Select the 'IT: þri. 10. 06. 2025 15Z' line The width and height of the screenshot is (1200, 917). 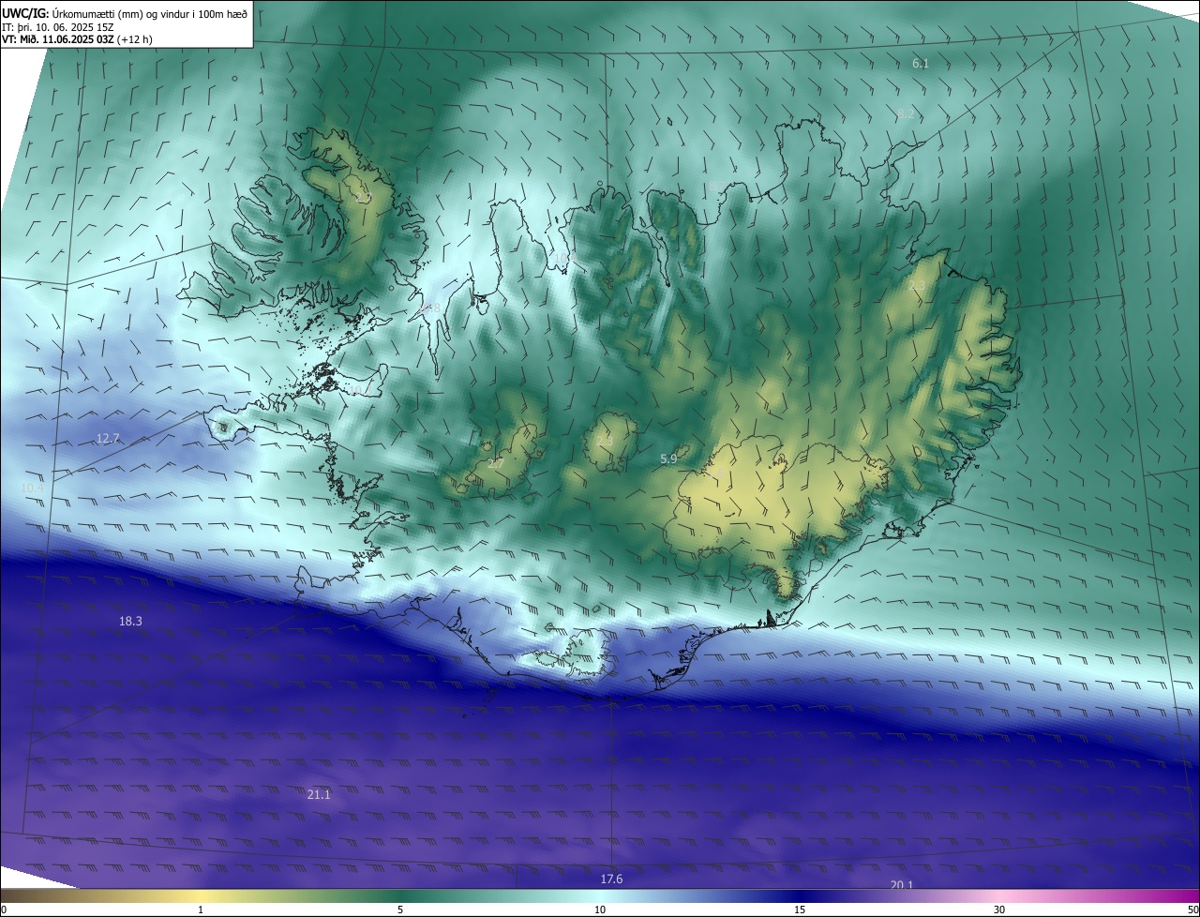pos(58,27)
